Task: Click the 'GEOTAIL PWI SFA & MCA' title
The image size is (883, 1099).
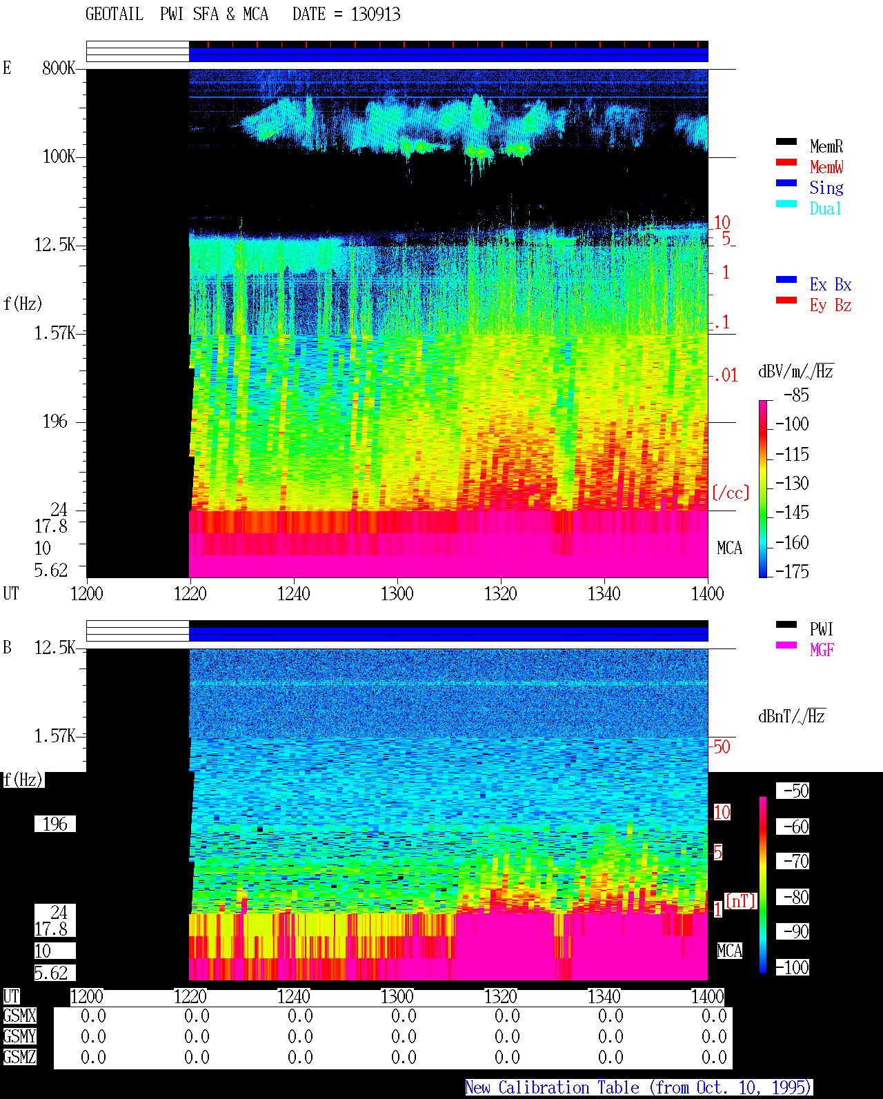Action: coord(177,14)
